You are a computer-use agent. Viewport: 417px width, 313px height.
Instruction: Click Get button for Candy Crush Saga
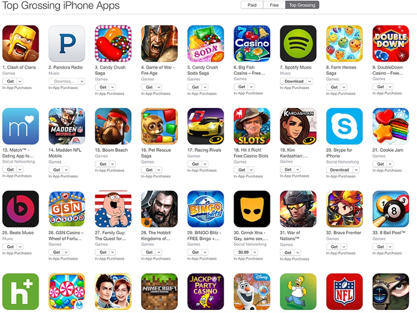[x=103, y=87]
